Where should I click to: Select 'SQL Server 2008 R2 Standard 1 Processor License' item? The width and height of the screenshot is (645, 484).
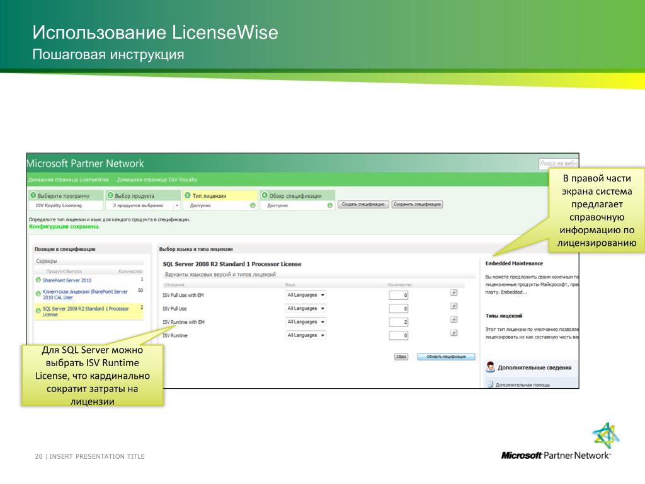point(89,311)
